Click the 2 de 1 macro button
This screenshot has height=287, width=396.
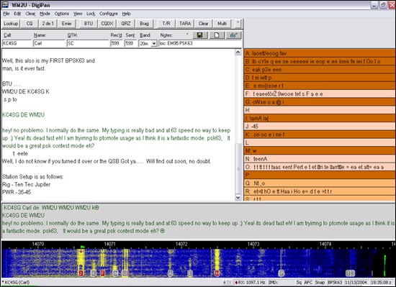48,24
